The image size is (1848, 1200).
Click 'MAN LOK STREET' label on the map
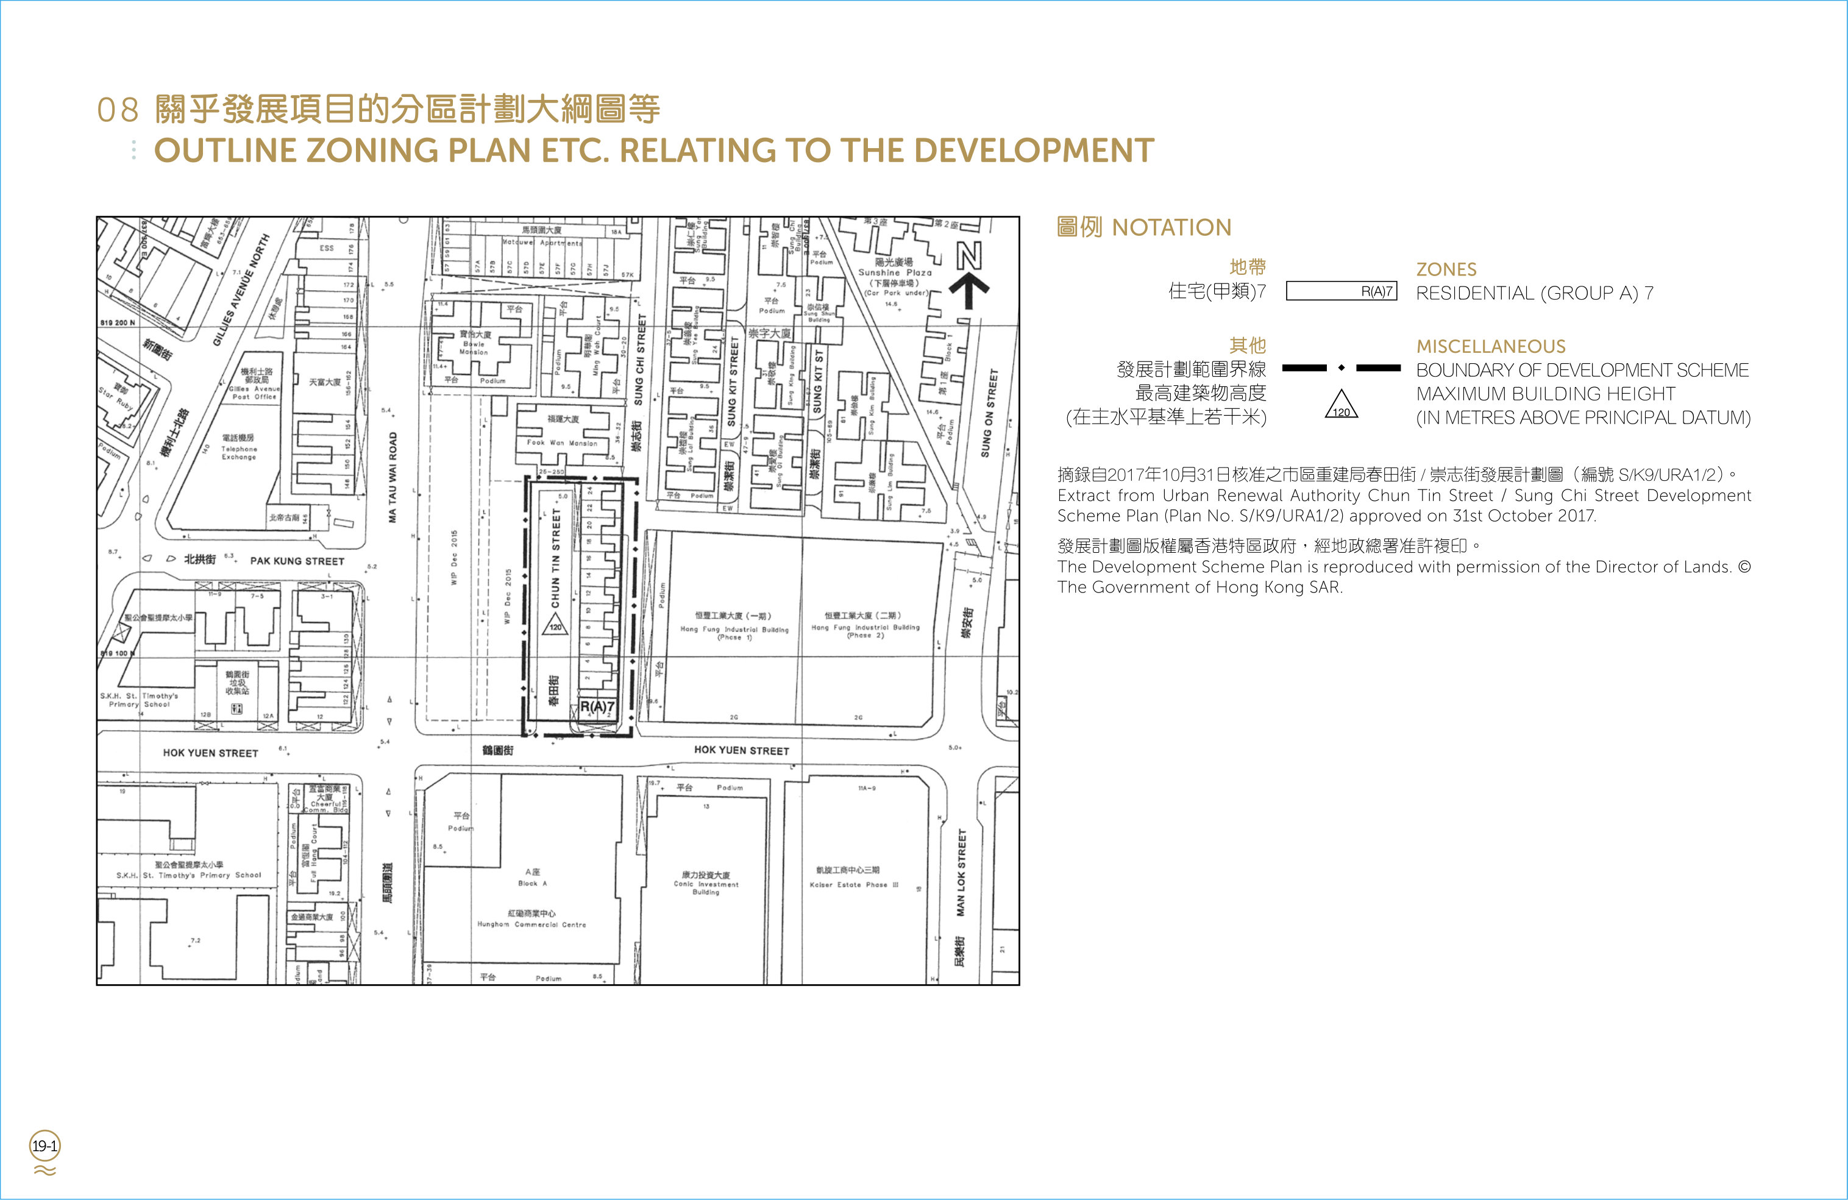961,873
